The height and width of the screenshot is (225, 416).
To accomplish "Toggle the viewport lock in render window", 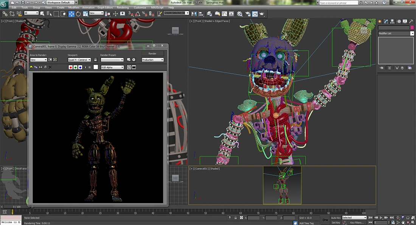I will (x=95, y=60).
